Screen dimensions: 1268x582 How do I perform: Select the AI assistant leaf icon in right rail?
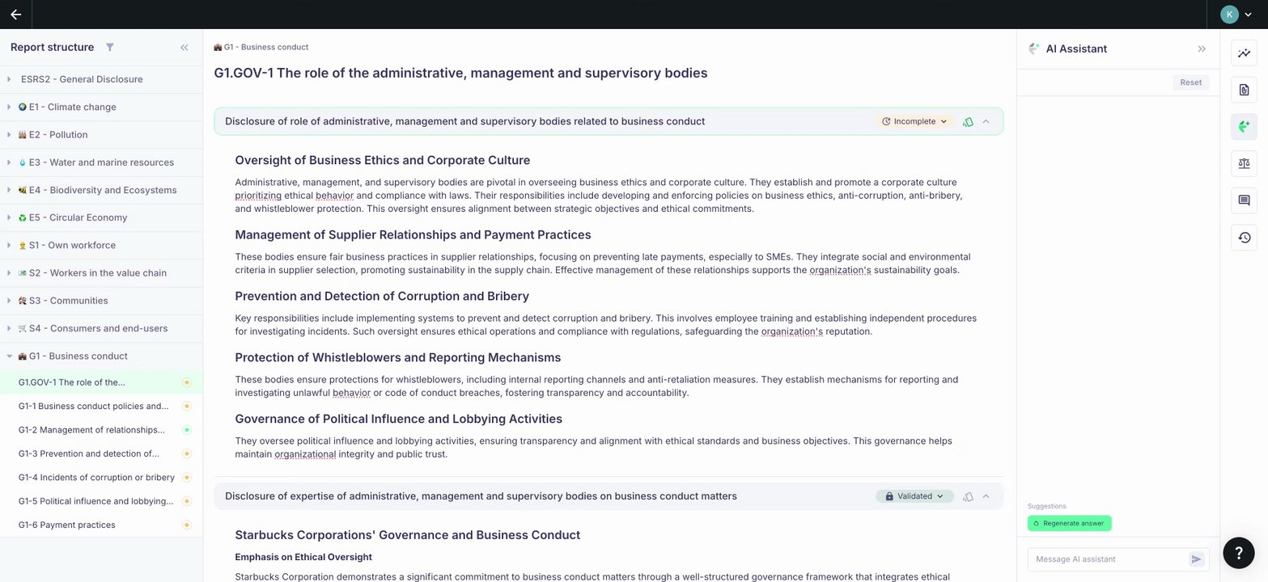[1244, 127]
